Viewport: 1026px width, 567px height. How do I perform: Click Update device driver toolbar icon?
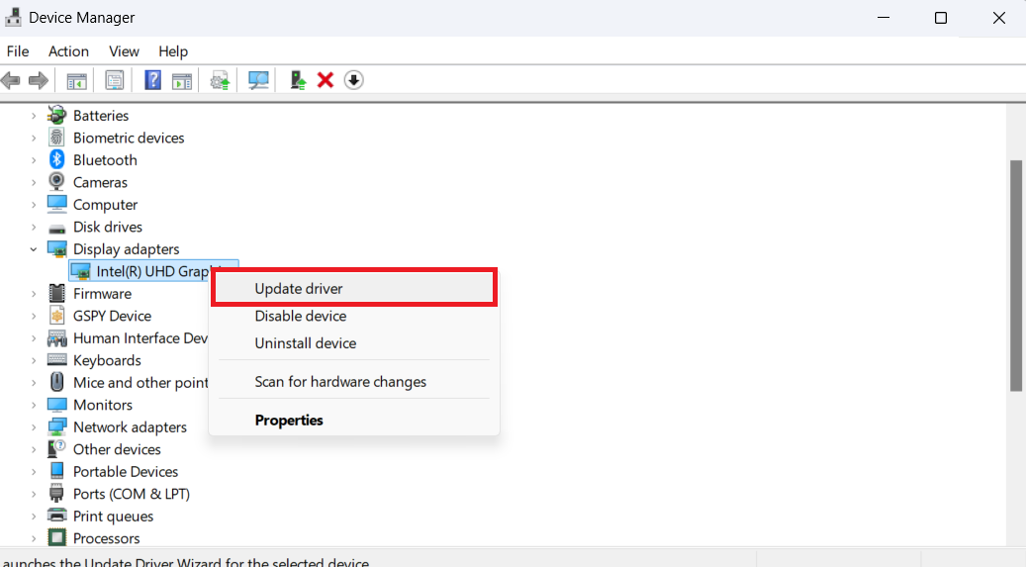click(x=220, y=80)
